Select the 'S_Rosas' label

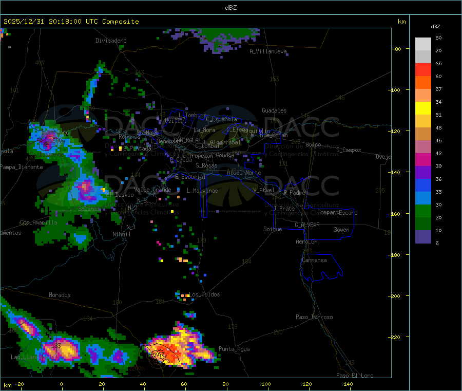click(x=206, y=165)
